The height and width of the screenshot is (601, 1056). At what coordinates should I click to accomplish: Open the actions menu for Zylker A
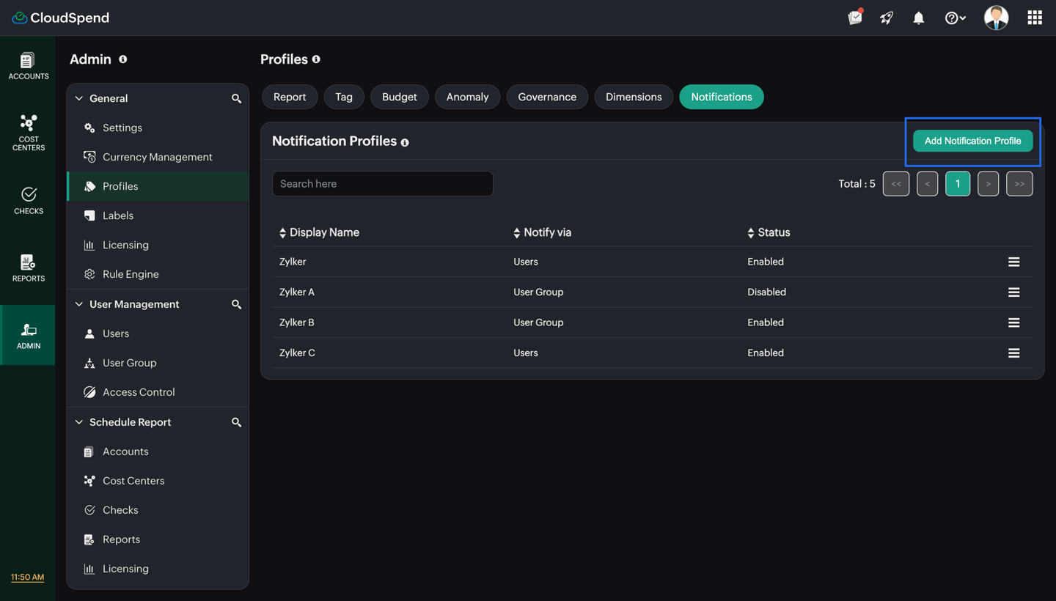tap(1013, 292)
